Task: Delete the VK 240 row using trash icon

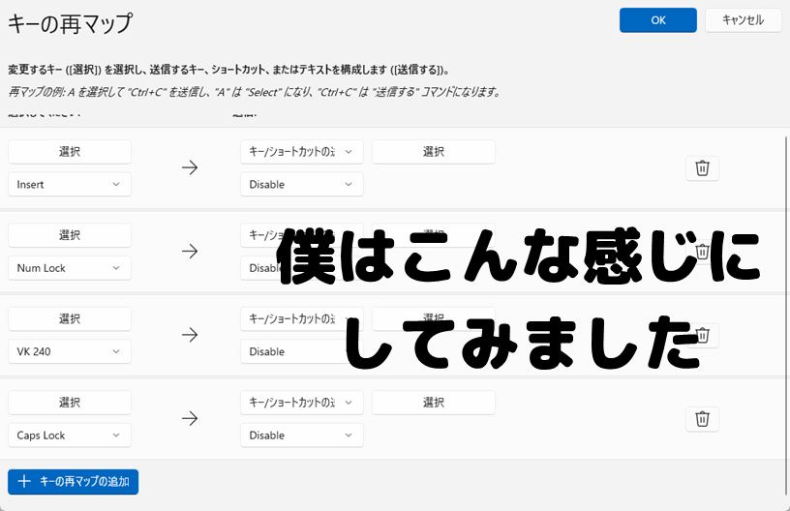Action: point(702,336)
